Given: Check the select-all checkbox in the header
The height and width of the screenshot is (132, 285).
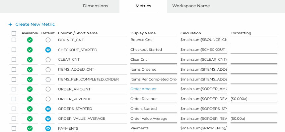Looking at the screenshot, I should point(14,33).
